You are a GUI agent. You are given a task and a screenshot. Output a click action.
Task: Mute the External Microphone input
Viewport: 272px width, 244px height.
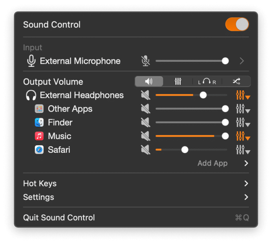pos(146,61)
